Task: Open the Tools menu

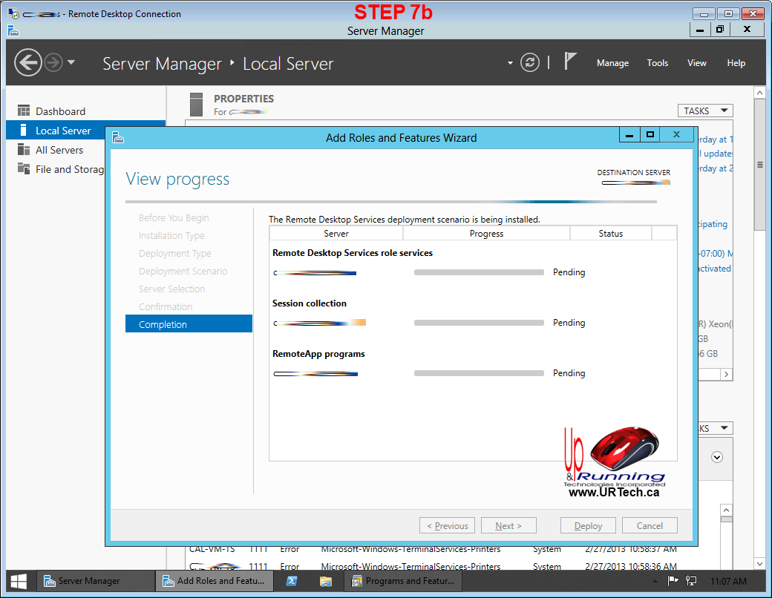Action: click(x=657, y=63)
